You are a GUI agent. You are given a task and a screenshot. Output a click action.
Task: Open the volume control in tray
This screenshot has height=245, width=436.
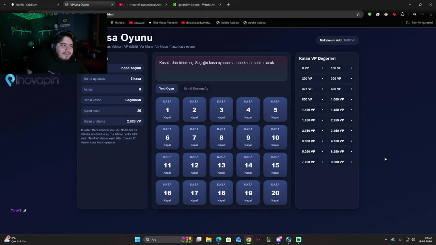pyautogui.click(x=413, y=240)
